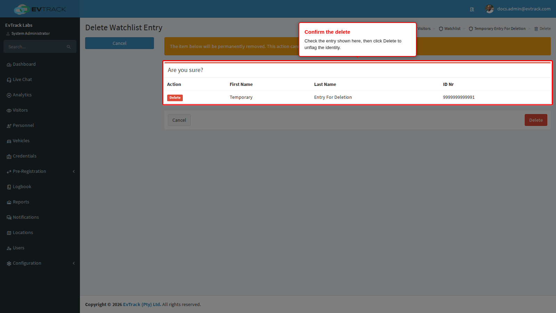Click the System Administrator role label
The width and height of the screenshot is (556, 313).
[x=31, y=33]
